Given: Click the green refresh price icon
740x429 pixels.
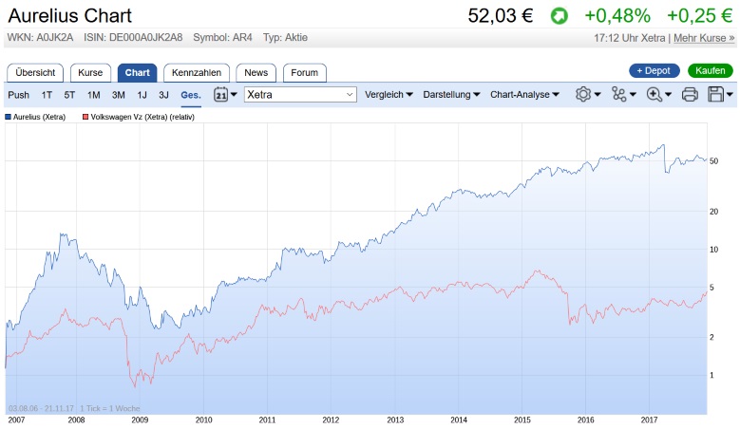Looking at the screenshot, I should [x=559, y=16].
